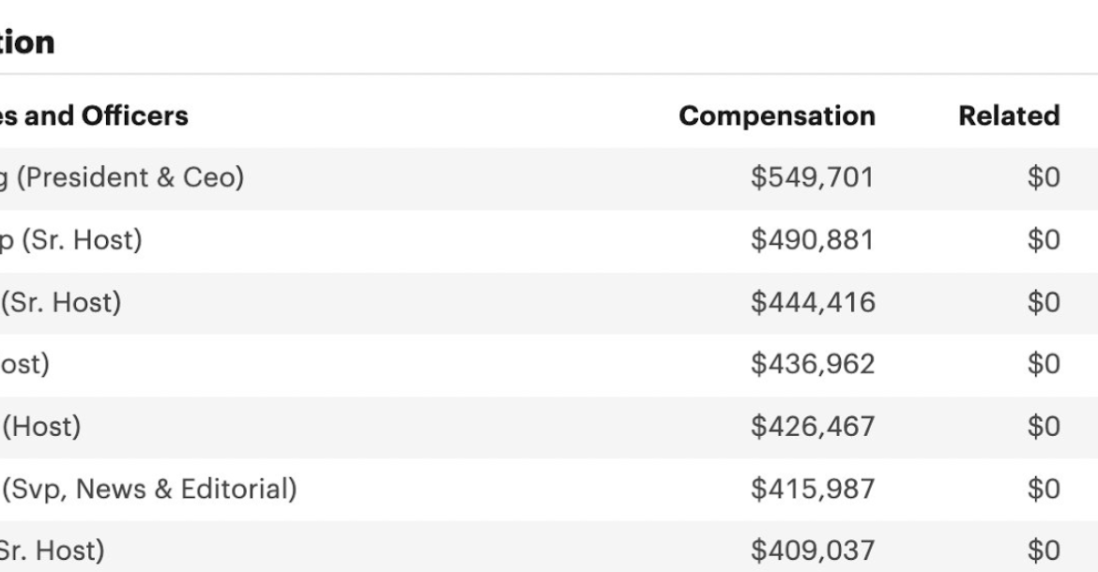Click the $436,962 compensation amount
The image size is (1098, 572).
point(813,365)
